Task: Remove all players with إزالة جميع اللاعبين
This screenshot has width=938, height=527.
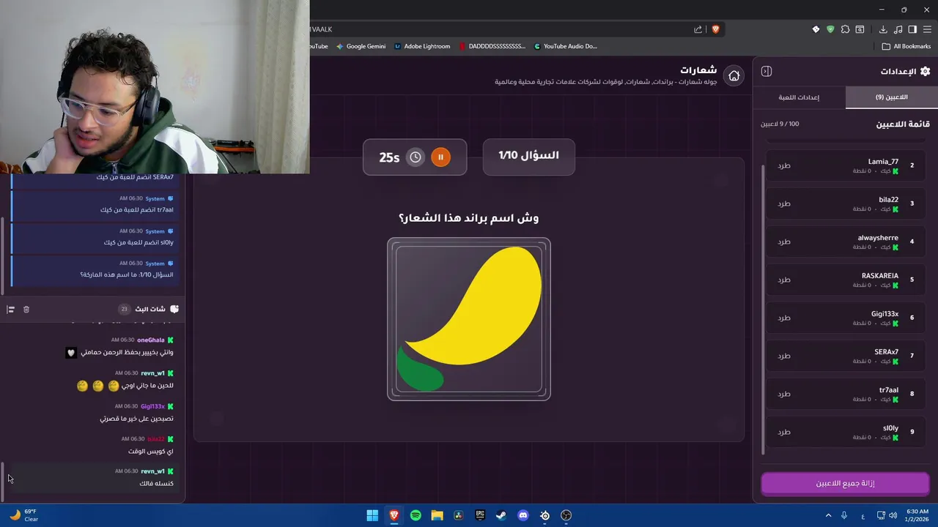Action: pos(845,483)
